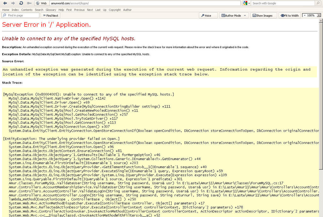Image resolution: width=323 pixels, height=217 pixels.
Task: Click the Web globe icon beside the address bar
Action: point(38,3)
